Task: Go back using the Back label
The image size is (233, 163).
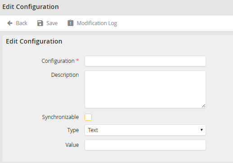Action: tap(22, 23)
